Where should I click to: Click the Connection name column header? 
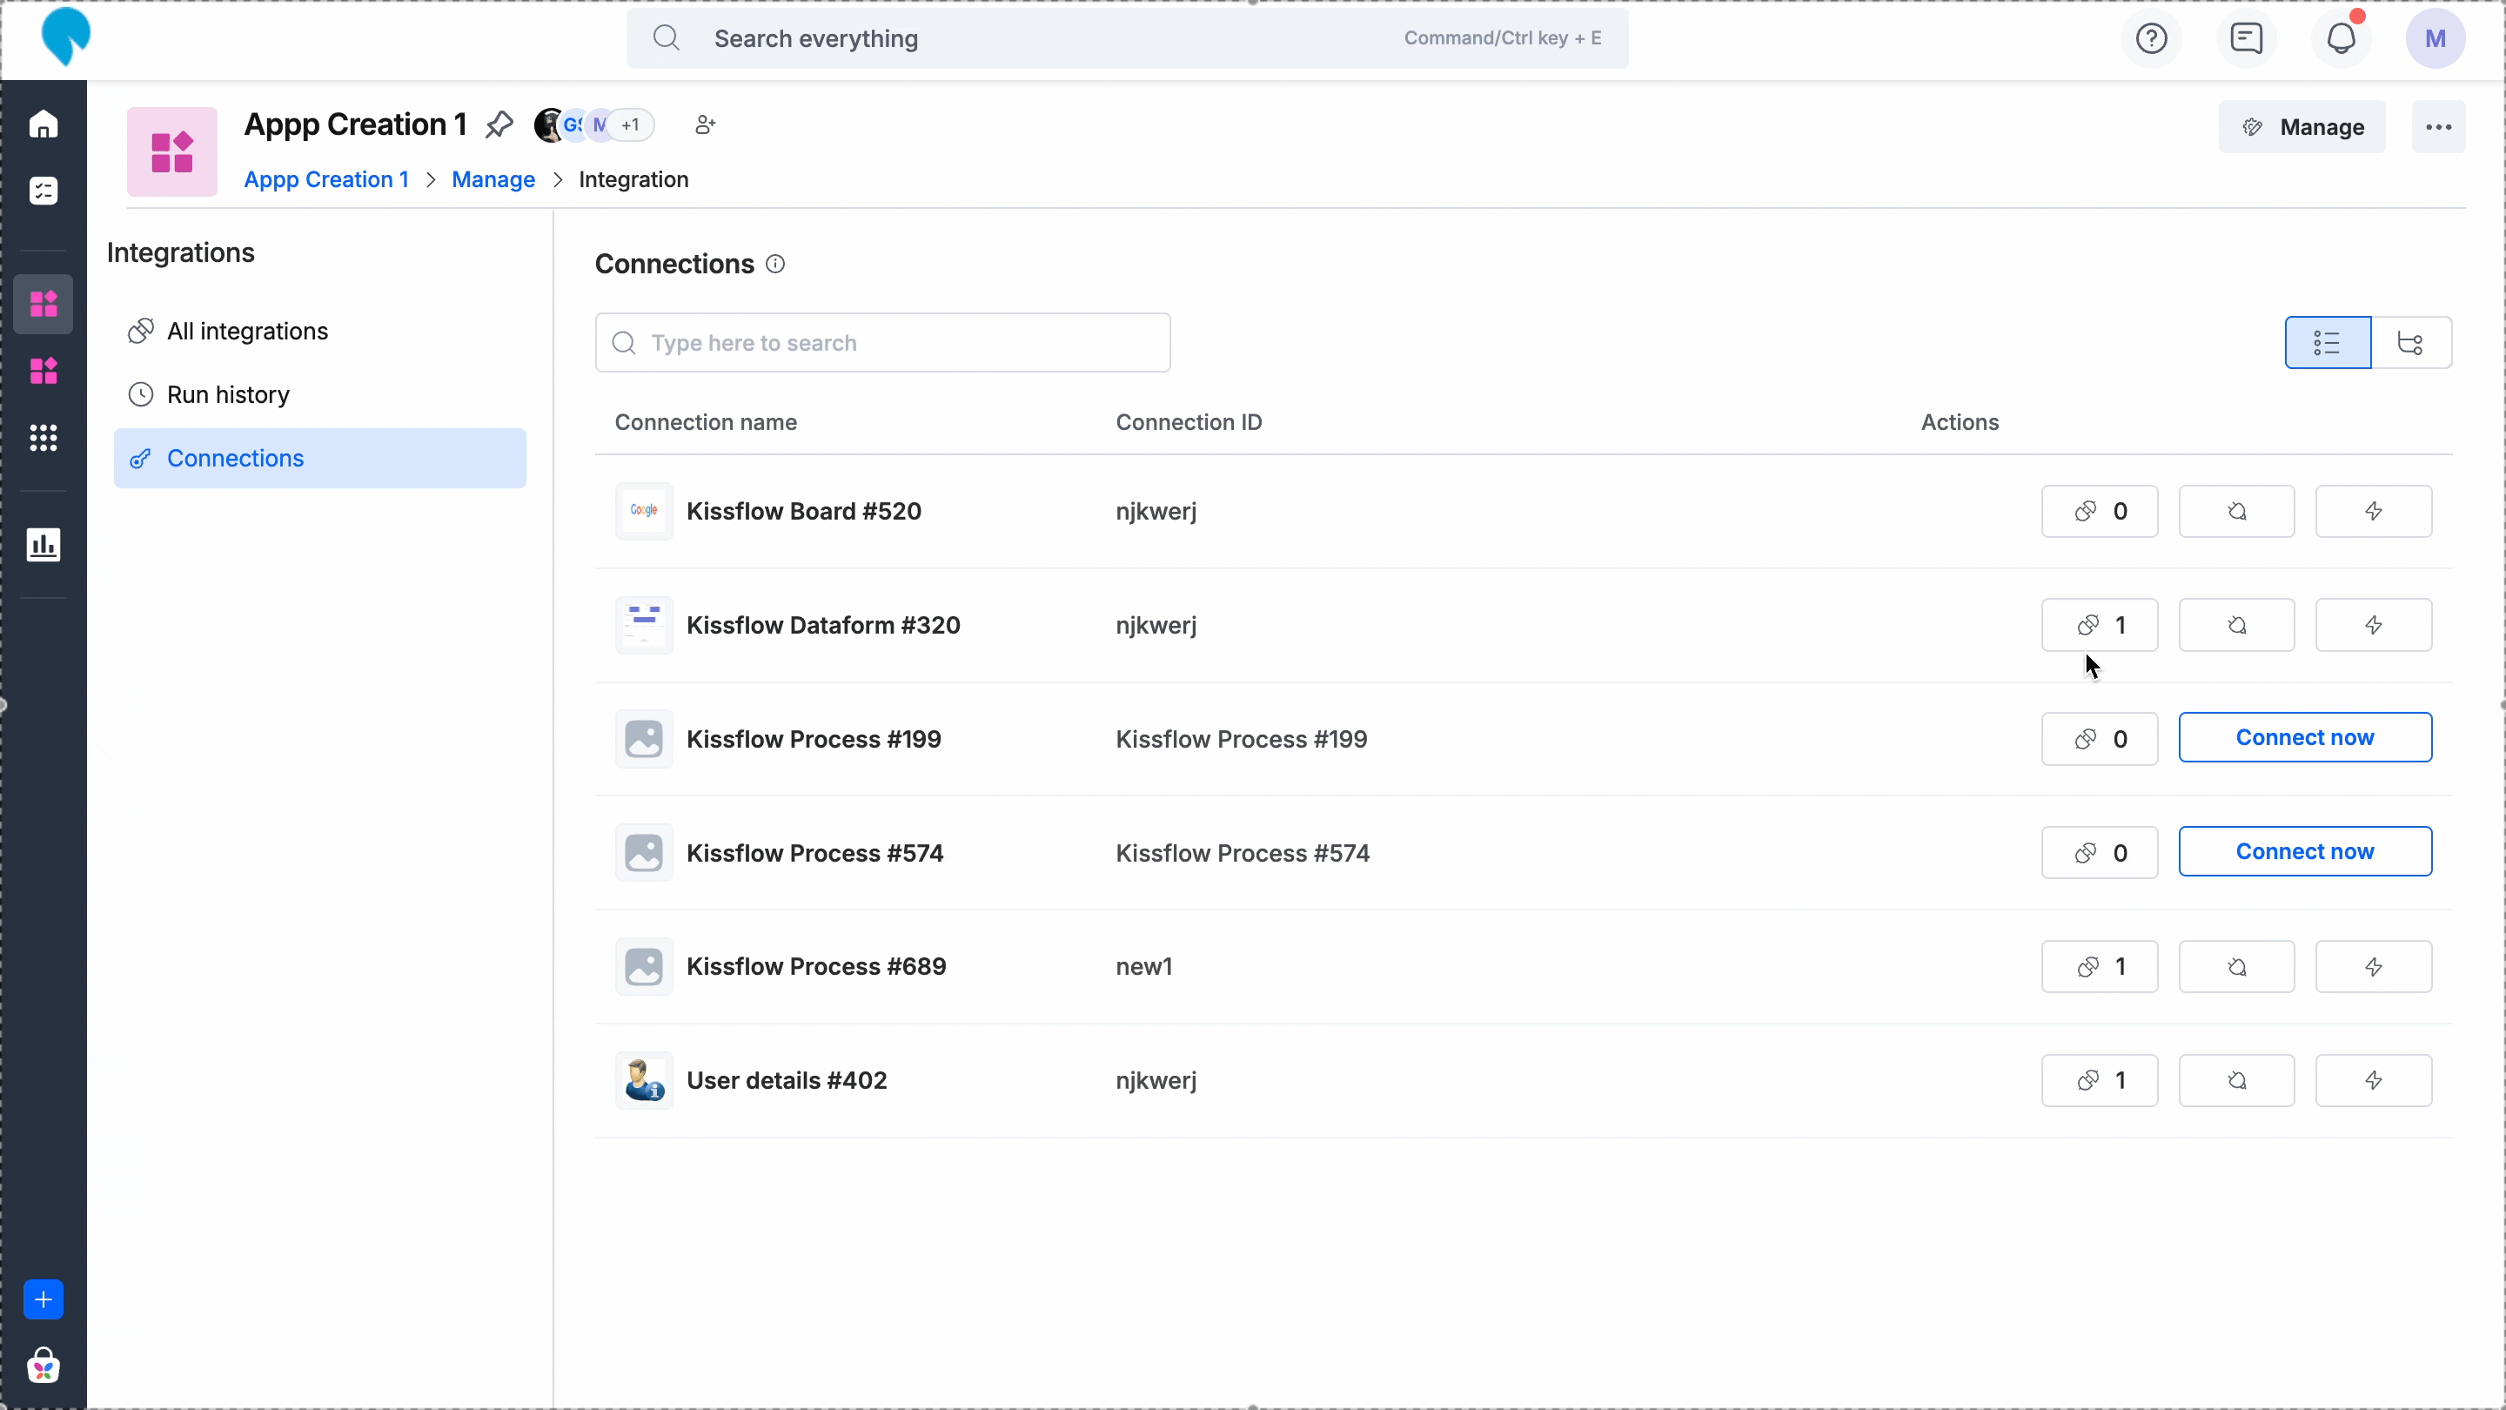click(x=706, y=422)
